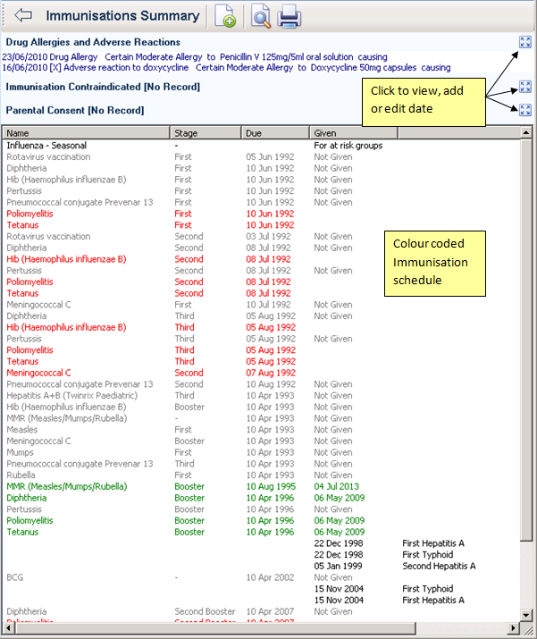Viewport: 537px width, 639px height.
Task: Sort by the Name column header
Action: (86, 133)
